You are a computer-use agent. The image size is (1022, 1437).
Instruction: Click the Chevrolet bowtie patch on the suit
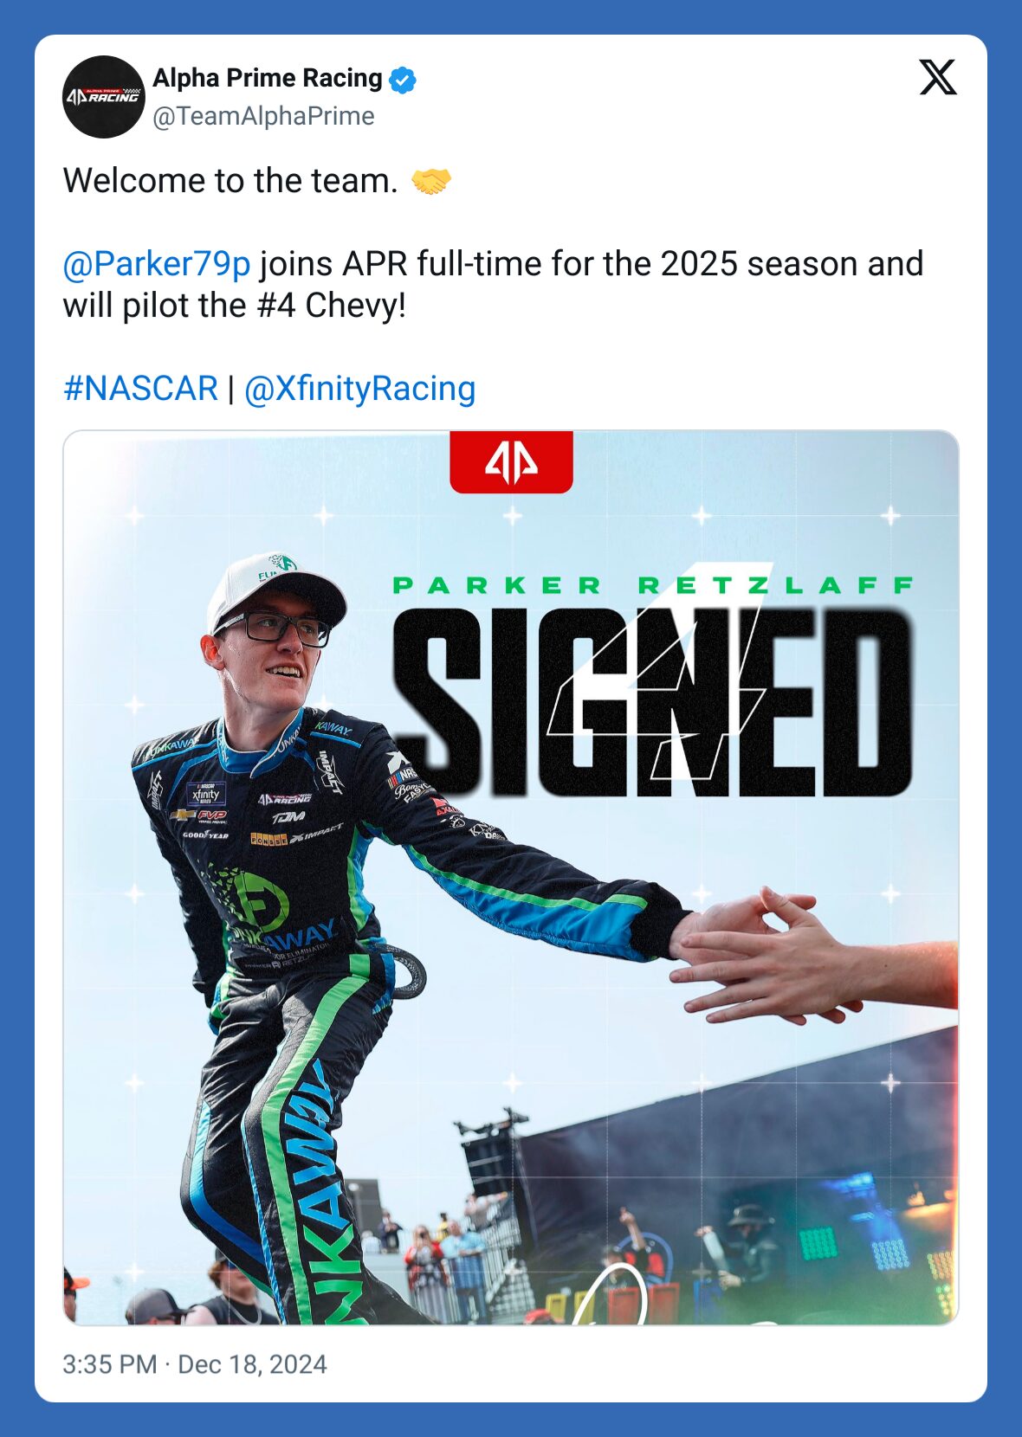coord(184,815)
